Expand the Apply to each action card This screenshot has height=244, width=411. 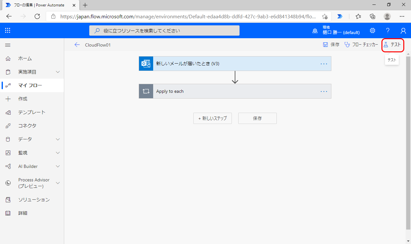pos(235,91)
